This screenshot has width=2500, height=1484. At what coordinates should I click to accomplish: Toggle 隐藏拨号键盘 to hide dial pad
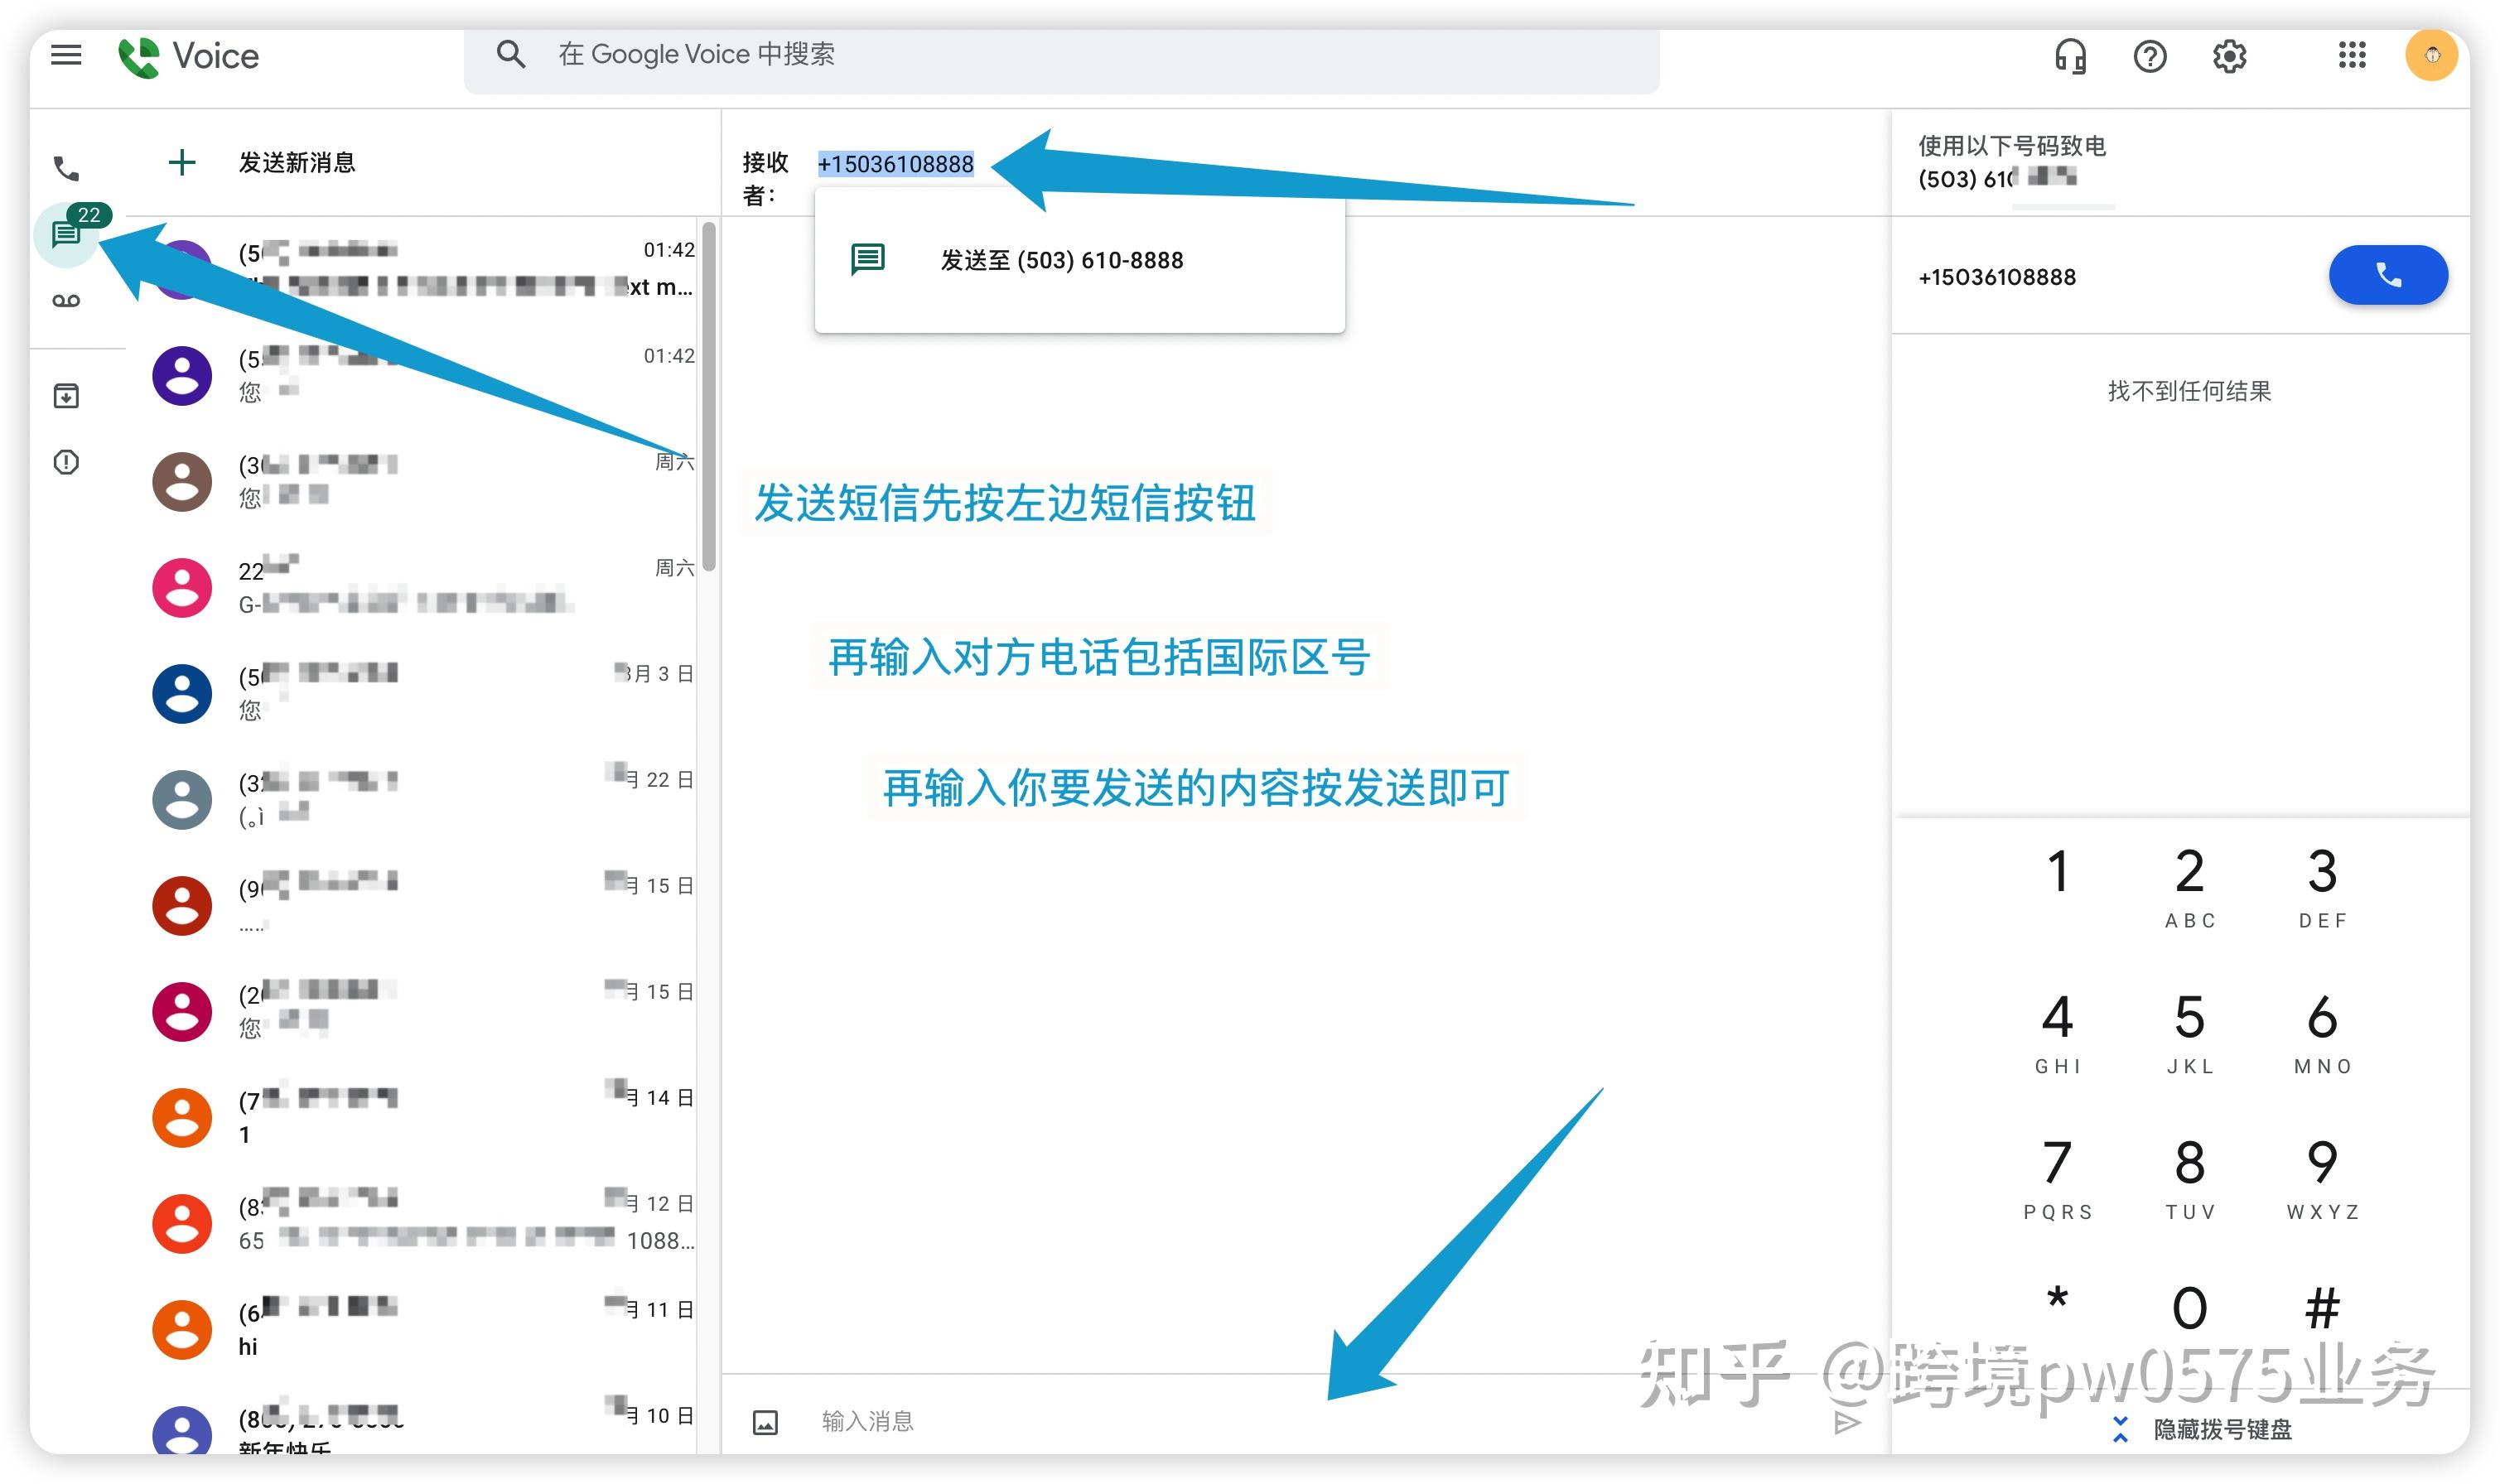(x=2222, y=1430)
